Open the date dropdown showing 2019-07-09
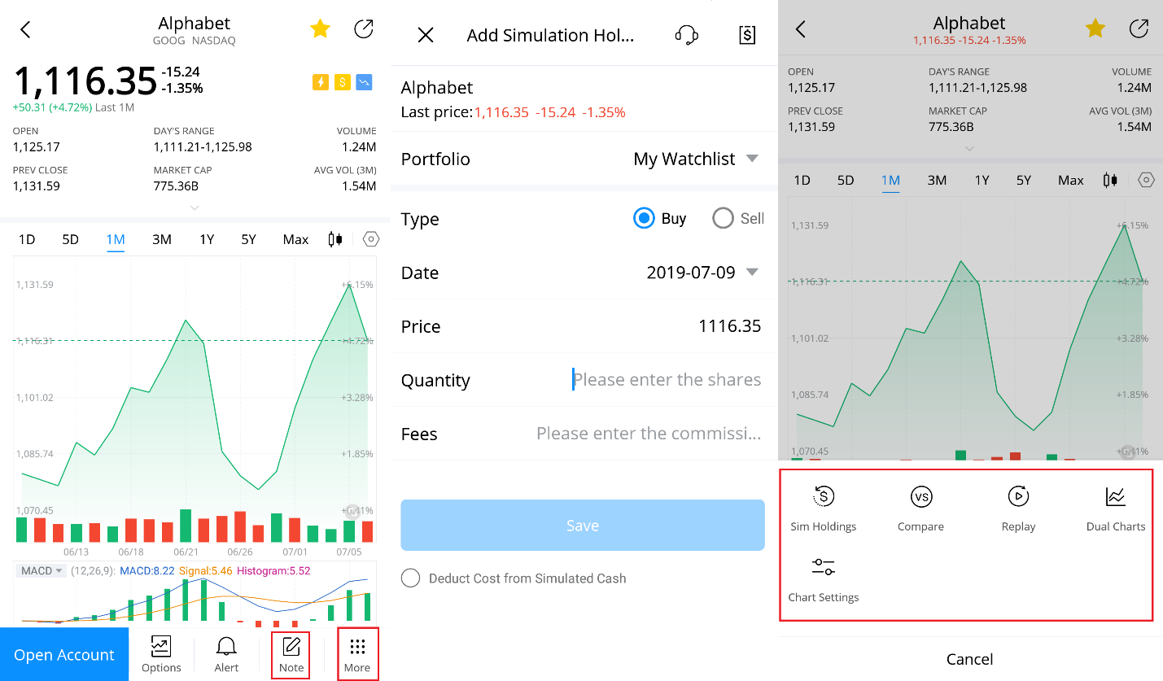 702,273
